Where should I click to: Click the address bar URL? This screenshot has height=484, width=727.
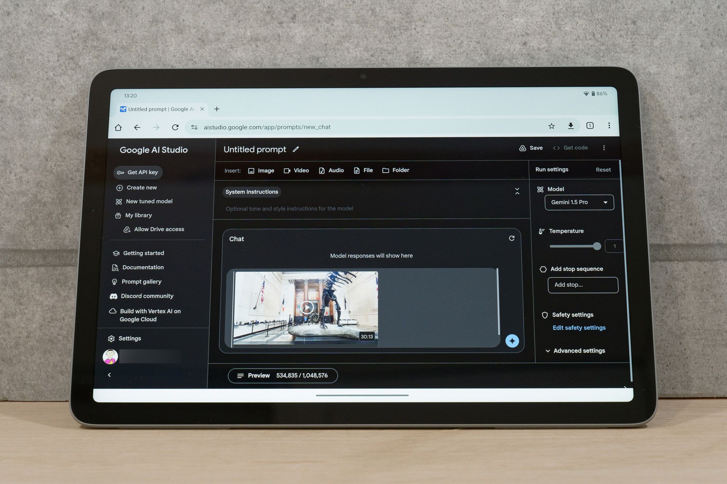[x=267, y=127]
